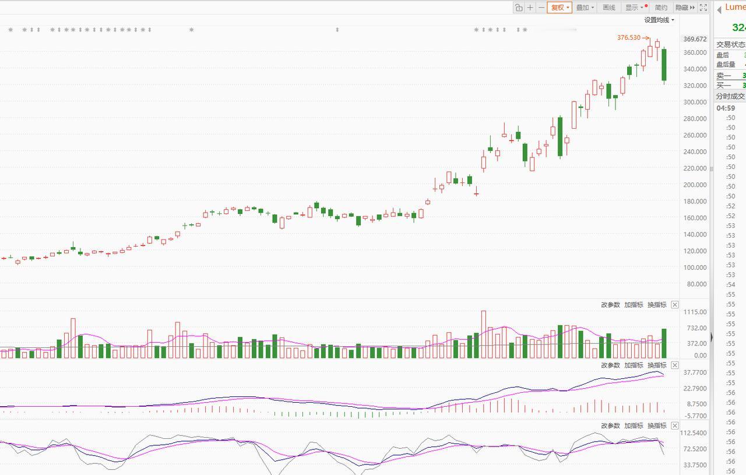Click the 300.000 price axis label
746x475 pixels.
coord(695,102)
